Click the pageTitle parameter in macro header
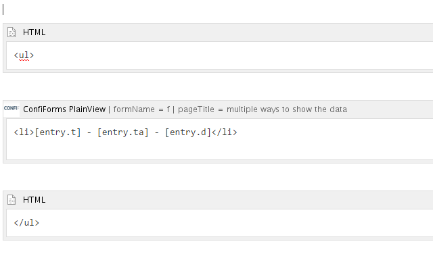Image resolution: width=433 pixels, height=277 pixels. [263, 109]
